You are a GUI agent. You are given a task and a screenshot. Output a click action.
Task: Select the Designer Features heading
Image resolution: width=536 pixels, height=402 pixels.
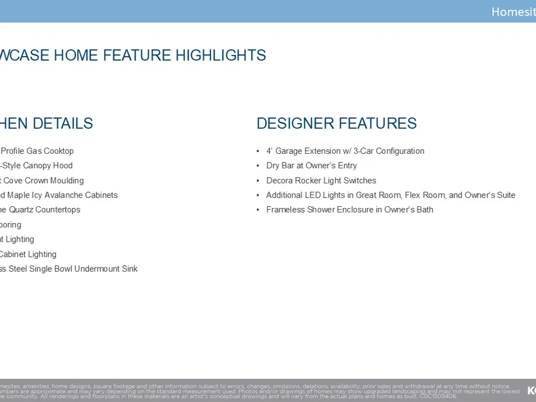(x=336, y=123)
